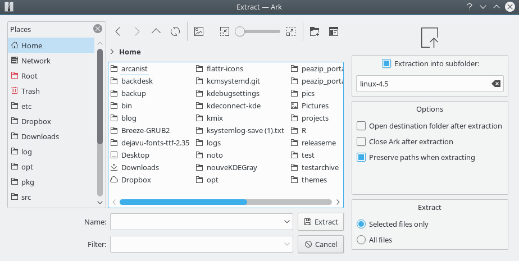Open the view options icon in the toolbar
519x261 pixels.
[x=334, y=31]
